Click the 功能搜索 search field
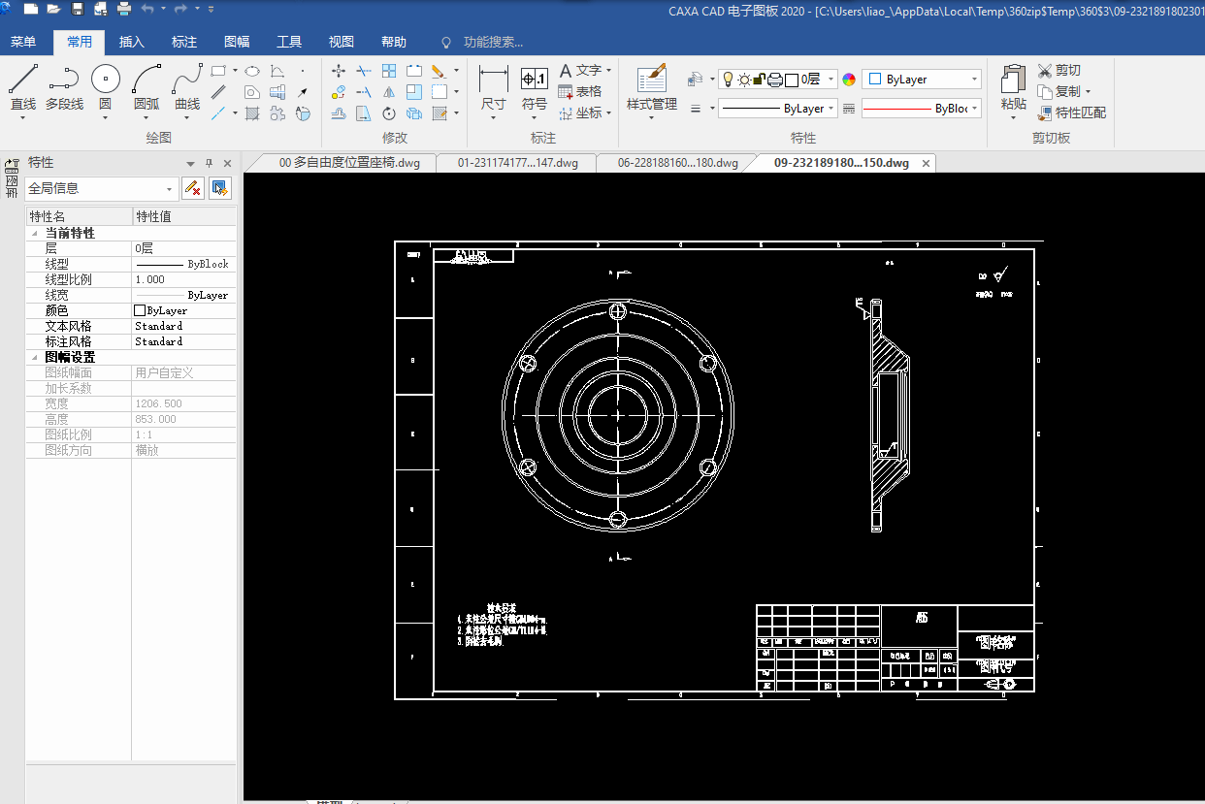 pyautogui.click(x=493, y=42)
